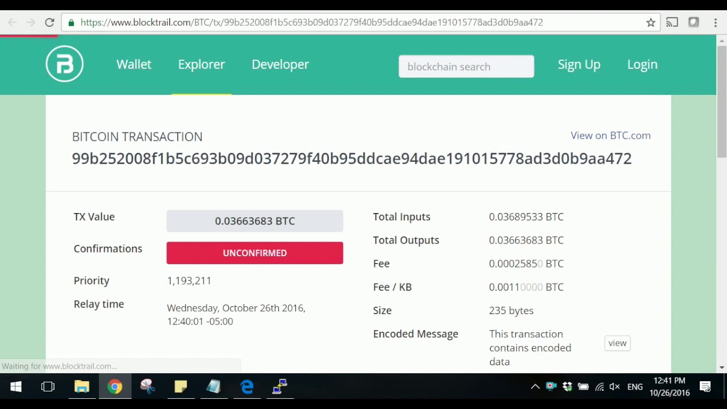This screenshot has height=409, width=727.
Task: Click the Total Inputs value 0.03689533 BTC
Action: (526, 217)
